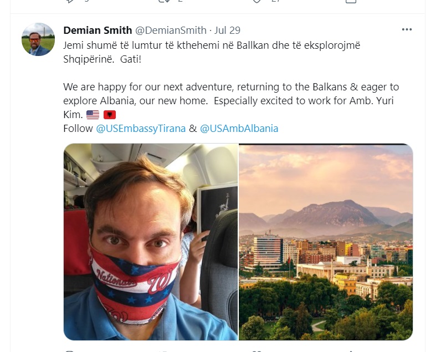Viewport: 446px width, 352px height.
Task: Open the @DemianSmith handle
Action: pos(171,30)
